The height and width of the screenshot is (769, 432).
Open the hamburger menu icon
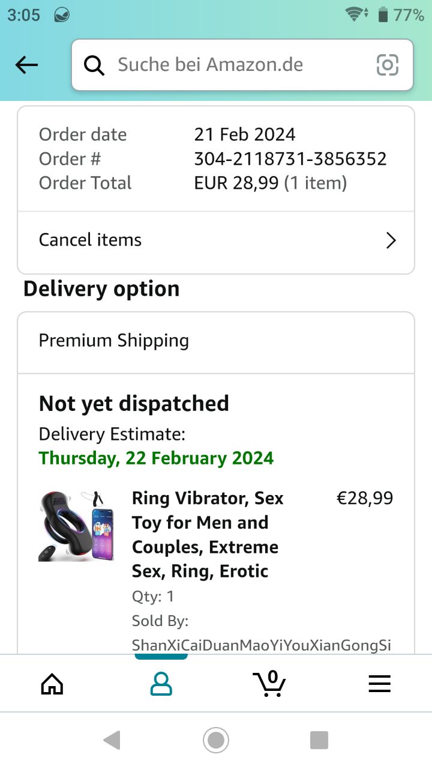(x=379, y=683)
